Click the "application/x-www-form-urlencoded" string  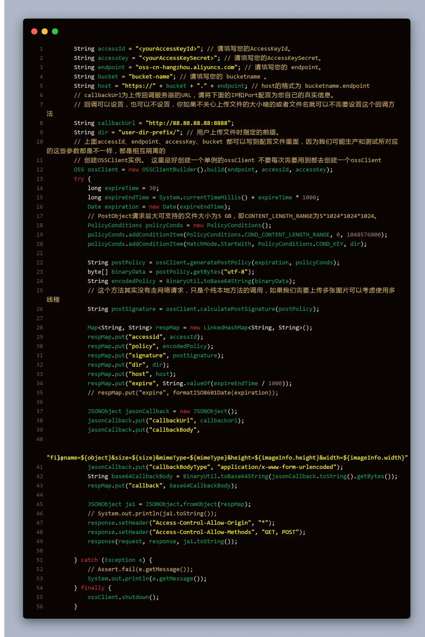(277, 467)
